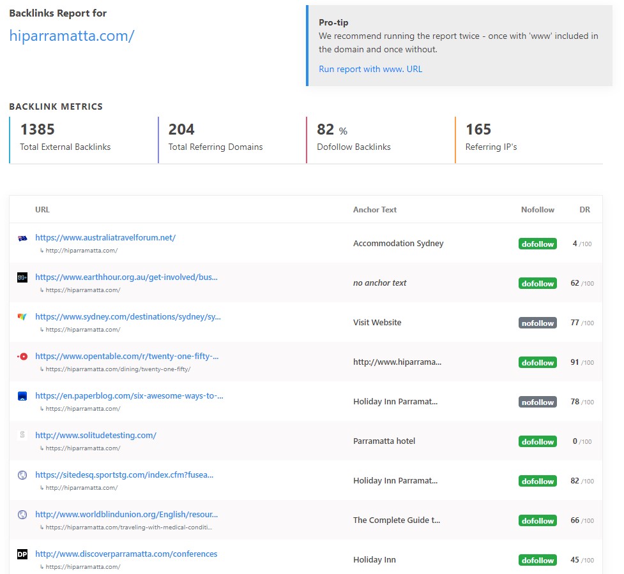The width and height of the screenshot is (624, 574).
Task: Click the discoverparramatta.com DP icon
Action: tap(22, 554)
